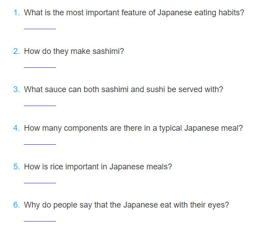
Task: Click the blue number 4 marker
Action: coord(17,128)
